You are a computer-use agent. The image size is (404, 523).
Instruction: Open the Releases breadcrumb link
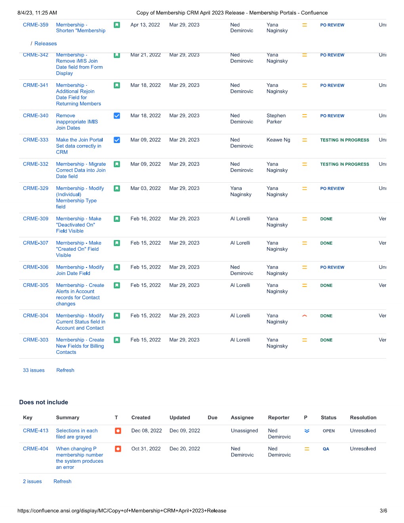point(46,44)
